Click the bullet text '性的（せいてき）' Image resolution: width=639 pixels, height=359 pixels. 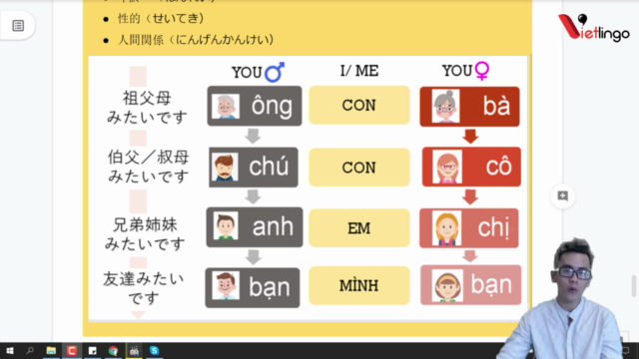(161, 18)
